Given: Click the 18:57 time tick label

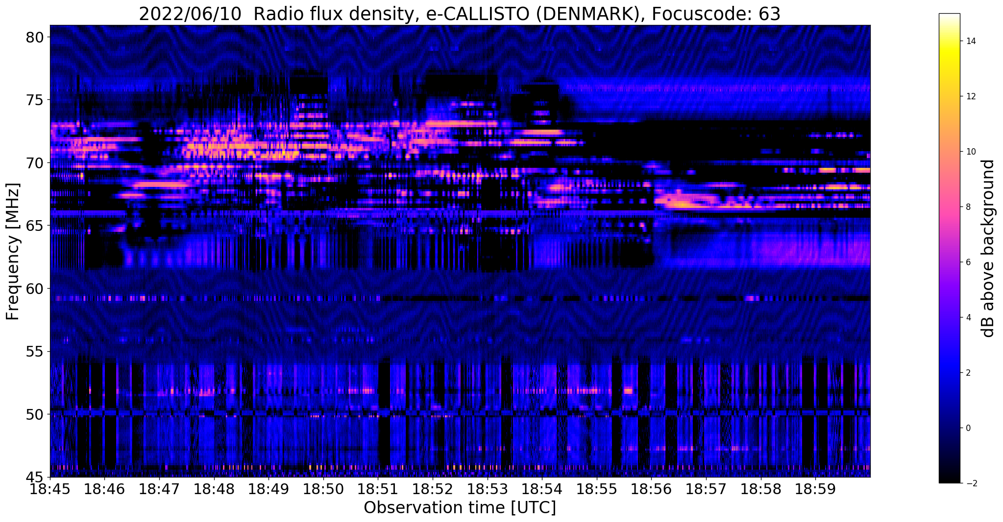Looking at the screenshot, I should pos(706,489).
